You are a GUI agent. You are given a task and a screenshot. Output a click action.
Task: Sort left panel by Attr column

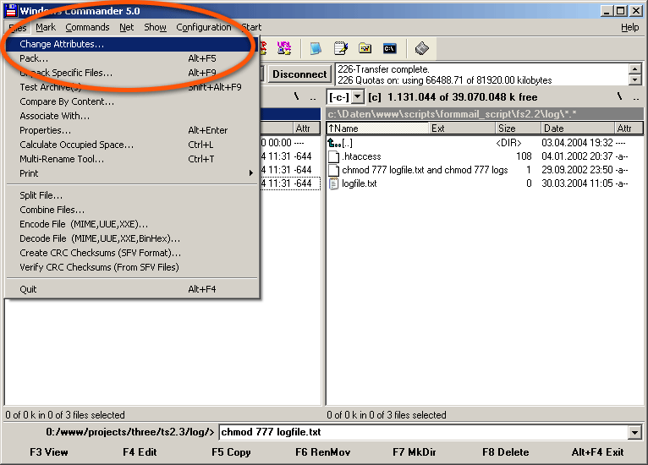(306, 129)
